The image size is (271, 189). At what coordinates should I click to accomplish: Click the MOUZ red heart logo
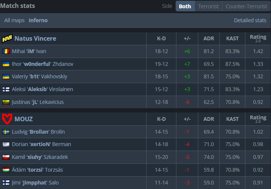tap(7, 119)
